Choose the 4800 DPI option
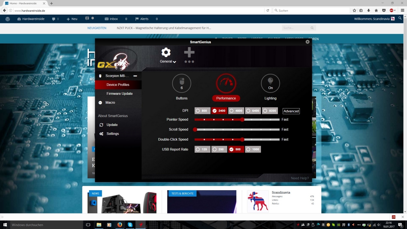This screenshot has height=229, width=407. point(236,111)
